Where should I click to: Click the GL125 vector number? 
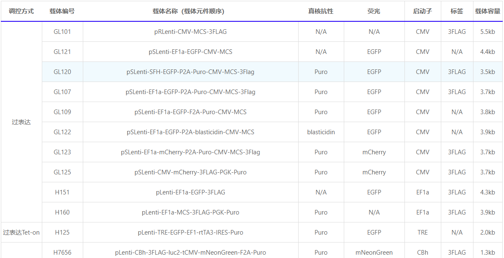click(x=62, y=172)
